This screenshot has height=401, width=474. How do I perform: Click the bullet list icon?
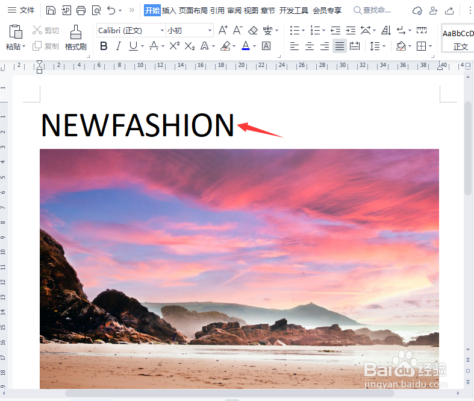coord(295,30)
